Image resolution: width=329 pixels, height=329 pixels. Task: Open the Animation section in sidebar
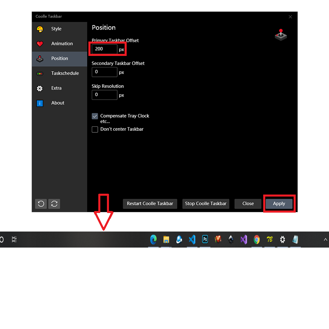tap(62, 44)
